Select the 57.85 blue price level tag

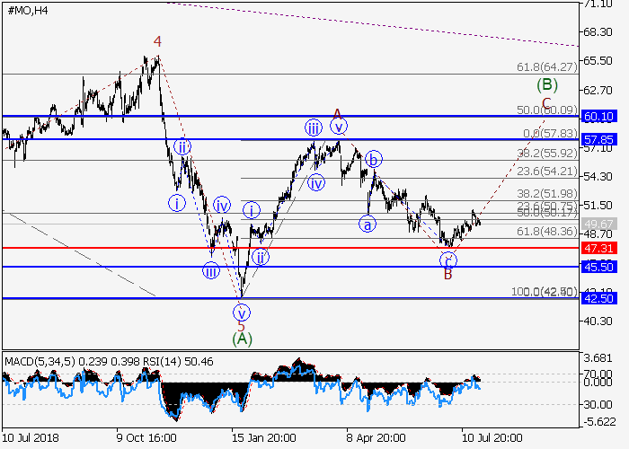click(598, 139)
